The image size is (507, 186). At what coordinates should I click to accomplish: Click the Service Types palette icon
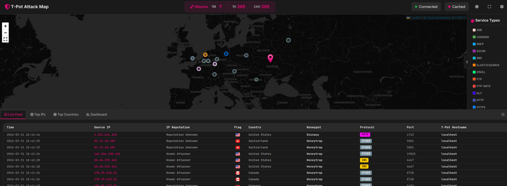pyautogui.click(x=472, y=21)
